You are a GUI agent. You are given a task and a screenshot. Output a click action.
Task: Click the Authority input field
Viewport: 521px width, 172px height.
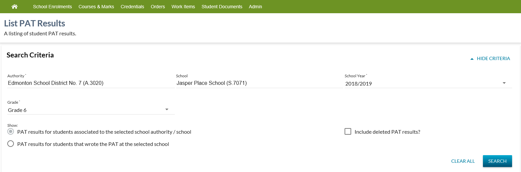coord(90,83)
